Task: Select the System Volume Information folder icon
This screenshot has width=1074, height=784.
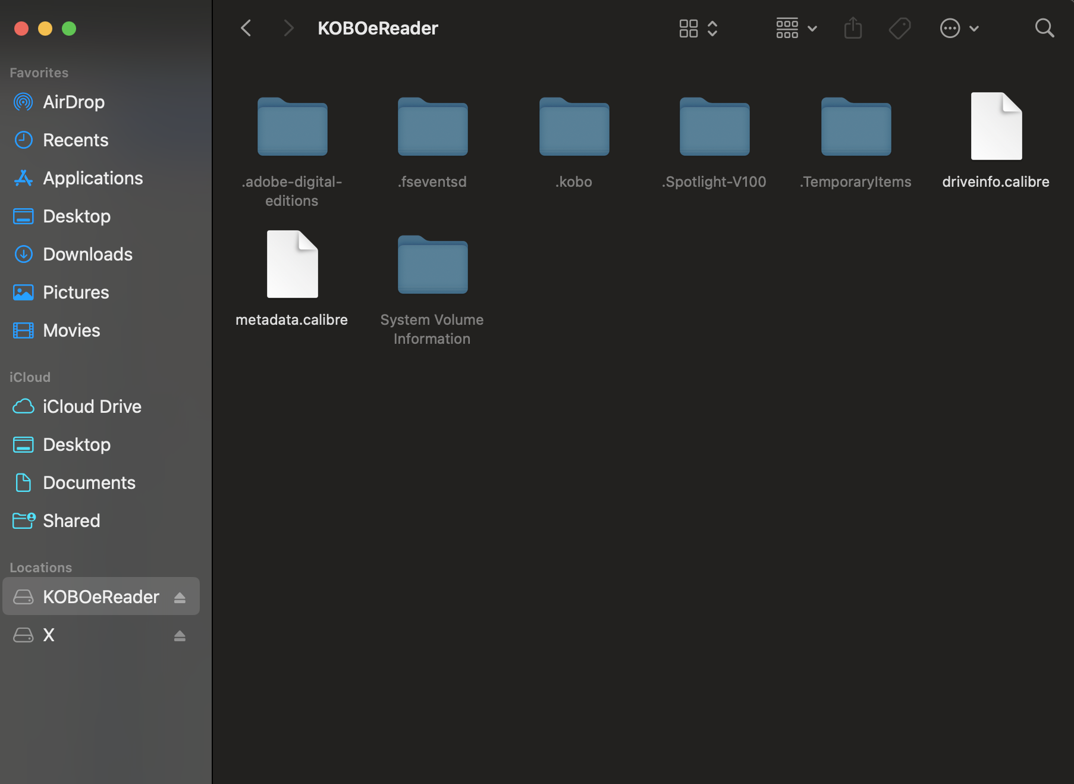Action: [433, 264]
